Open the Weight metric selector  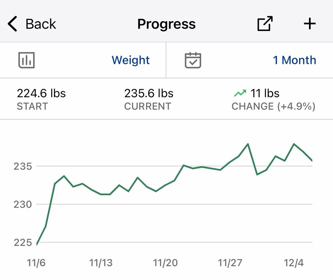pos(131,60)
